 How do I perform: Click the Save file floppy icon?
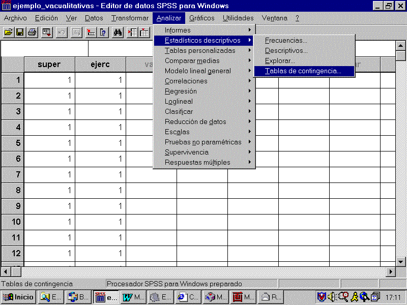[20, 33]
